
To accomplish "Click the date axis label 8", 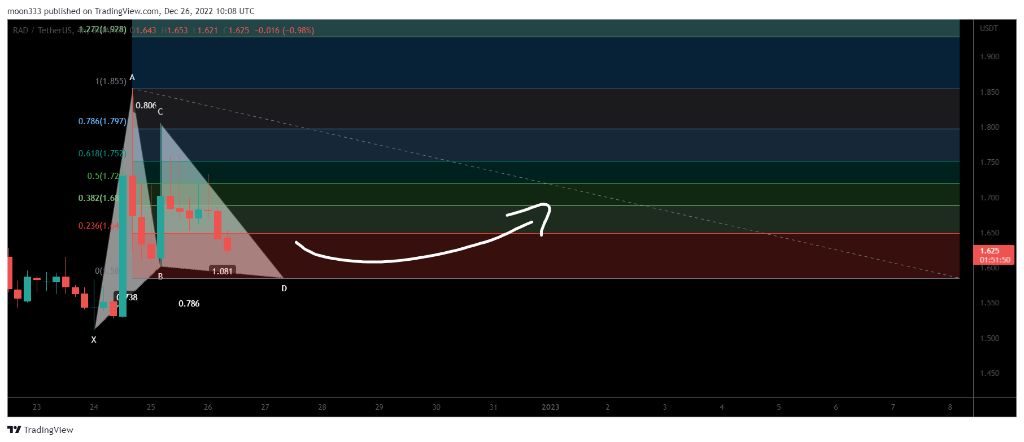I will coord(950,407).
